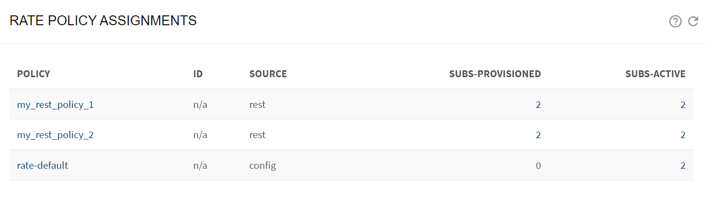Refresh the Rate Policy Assignments table
The image size is (706, 197).
click(693, 21)
